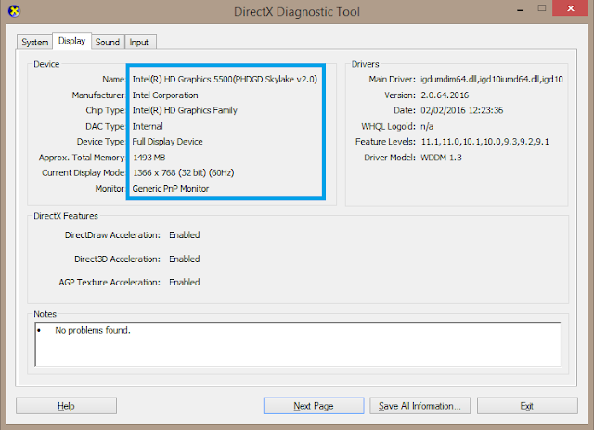The height and width of the screenshot is (430, 594).
Task: Click the Feature Levels label
Action: tap(385, 142)
